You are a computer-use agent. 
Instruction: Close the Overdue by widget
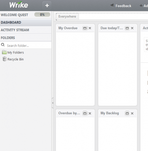coord(90,114)
